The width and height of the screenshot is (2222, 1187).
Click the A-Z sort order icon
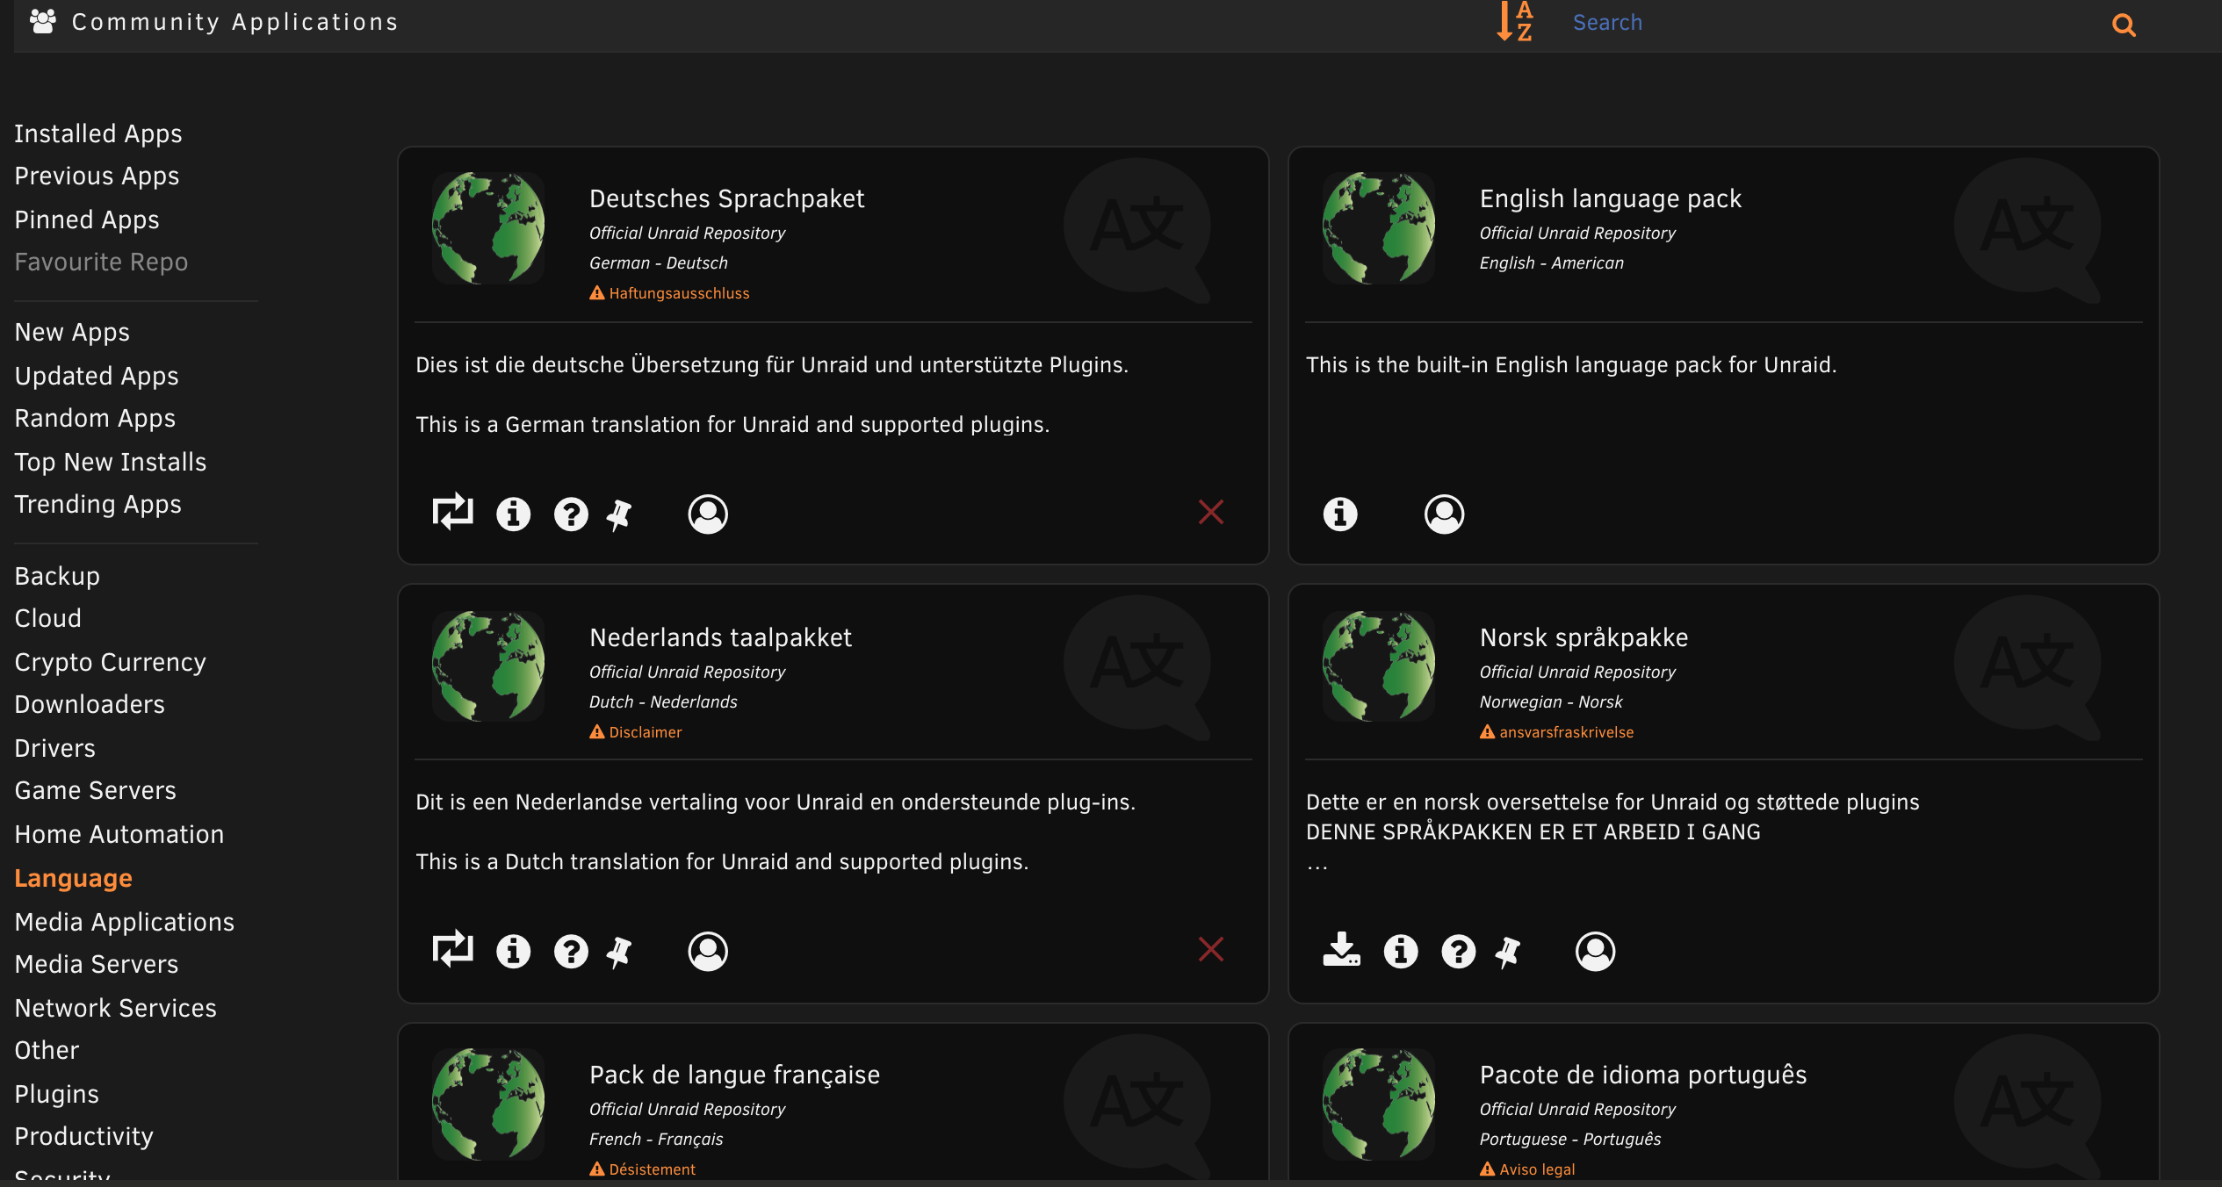point(1515,22)
